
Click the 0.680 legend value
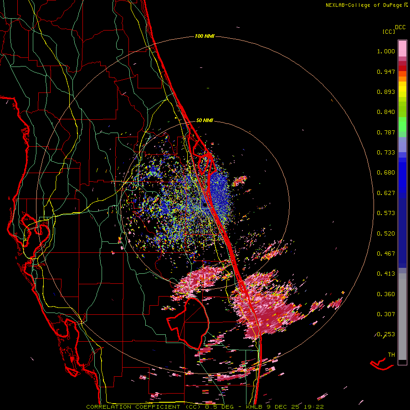click(386, 173)
